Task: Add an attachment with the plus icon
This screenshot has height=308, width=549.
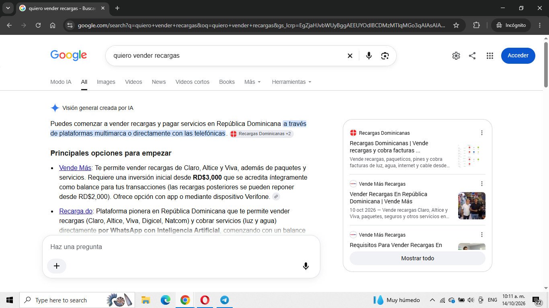Action: (57, 266)
